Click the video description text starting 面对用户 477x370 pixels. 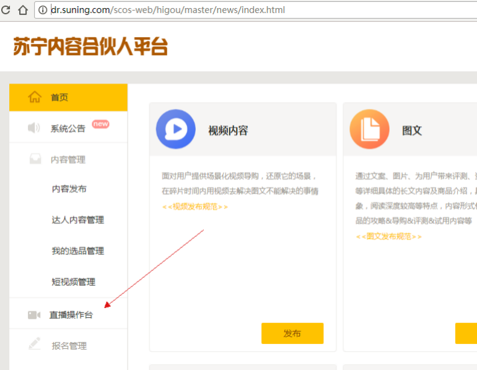pyautogui.click(x=240, y=184)
